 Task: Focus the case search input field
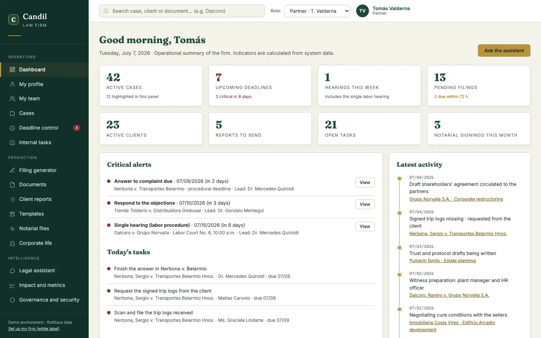(182, 11)
